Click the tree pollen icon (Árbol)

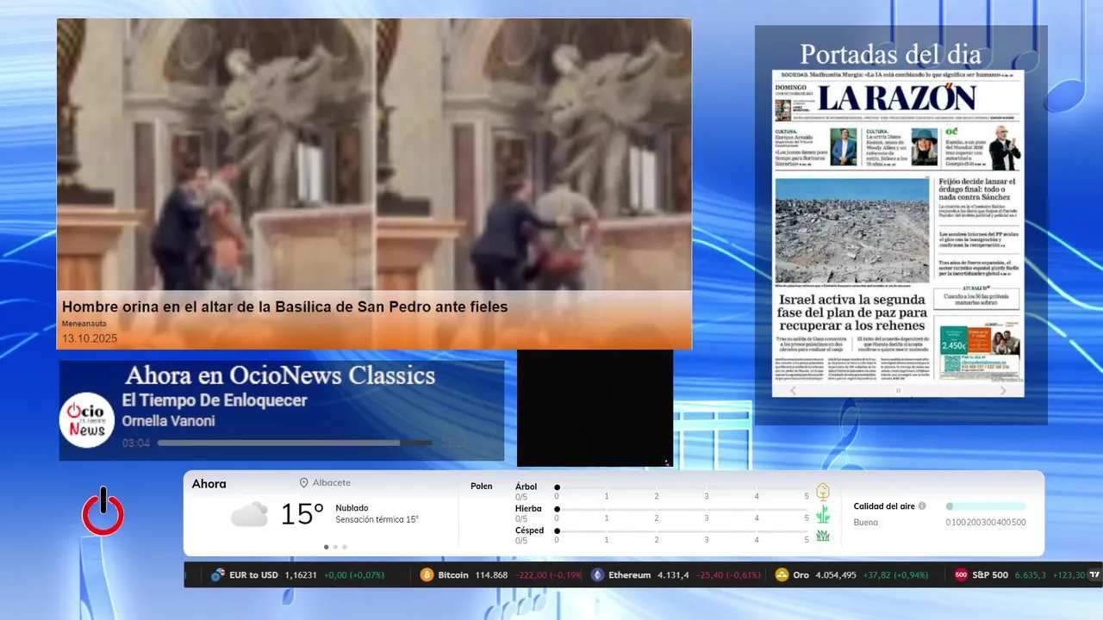(x=823, y=492)
